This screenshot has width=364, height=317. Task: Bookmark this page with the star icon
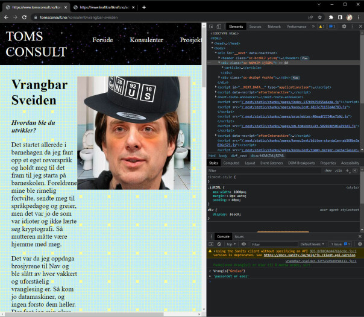pyautogui.click(x=319, y=17)
